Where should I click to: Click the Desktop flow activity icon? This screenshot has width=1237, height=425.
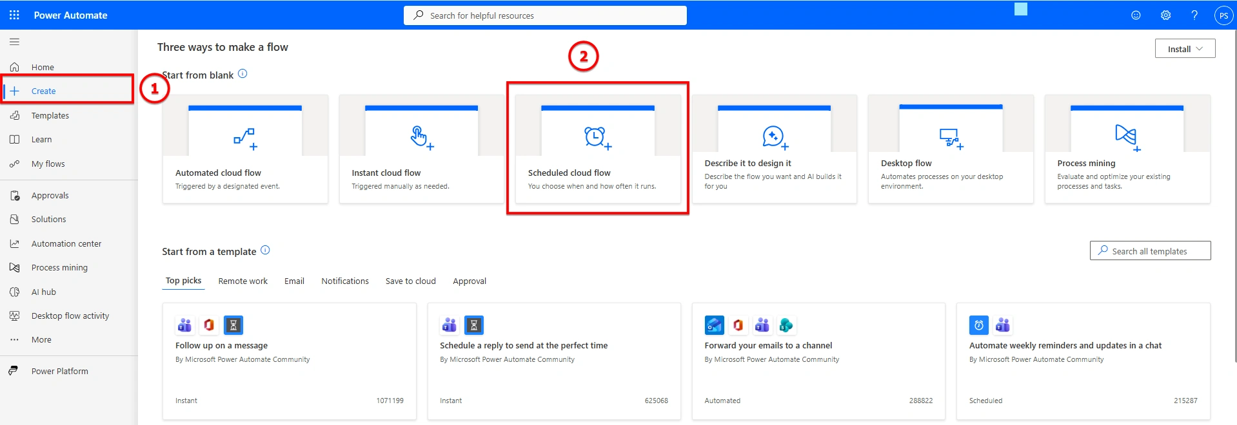tap(14, 316)
